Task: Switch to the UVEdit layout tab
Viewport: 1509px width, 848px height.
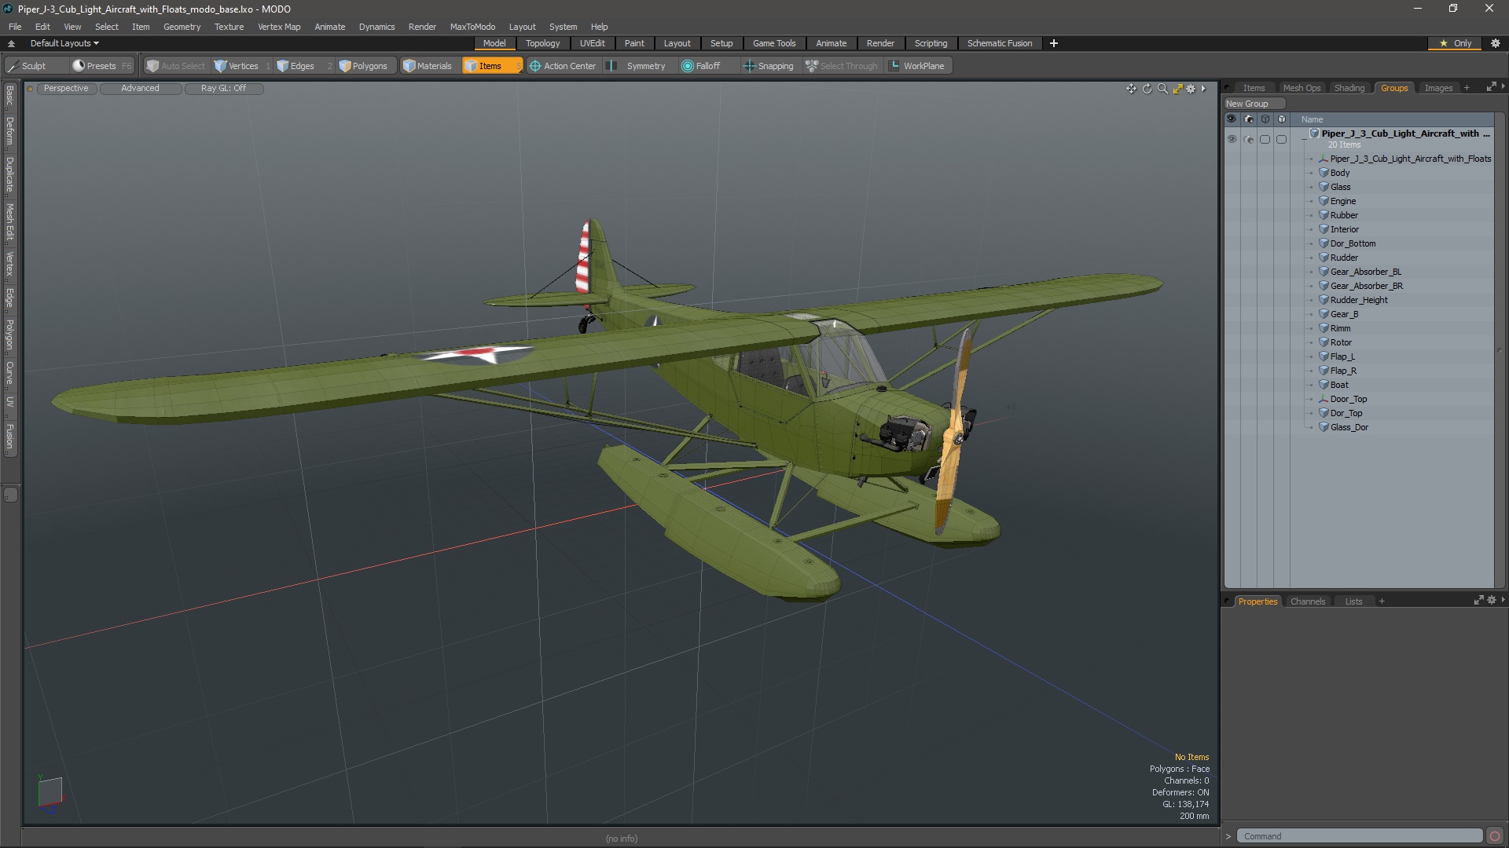Action: click(592, 43)
